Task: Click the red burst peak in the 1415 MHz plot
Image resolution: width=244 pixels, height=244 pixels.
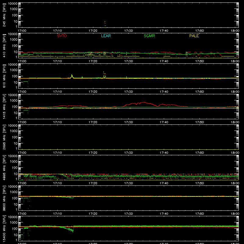Action: [144, 102]
